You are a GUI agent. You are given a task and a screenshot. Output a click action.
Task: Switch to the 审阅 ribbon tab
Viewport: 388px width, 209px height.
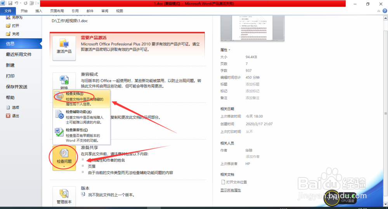[x=105, y=11]
